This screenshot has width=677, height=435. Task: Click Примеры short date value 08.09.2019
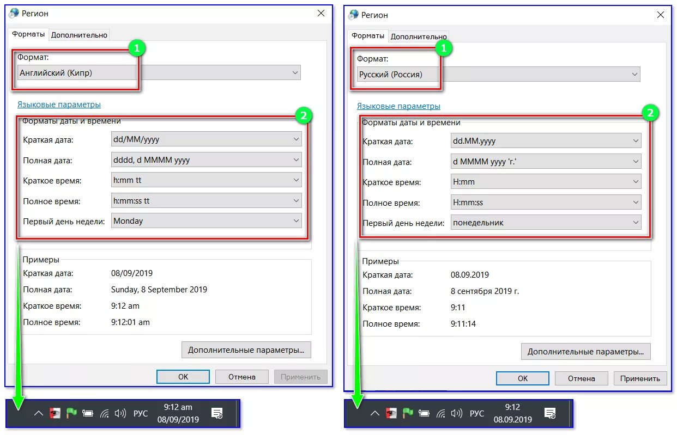pos(470,275)
